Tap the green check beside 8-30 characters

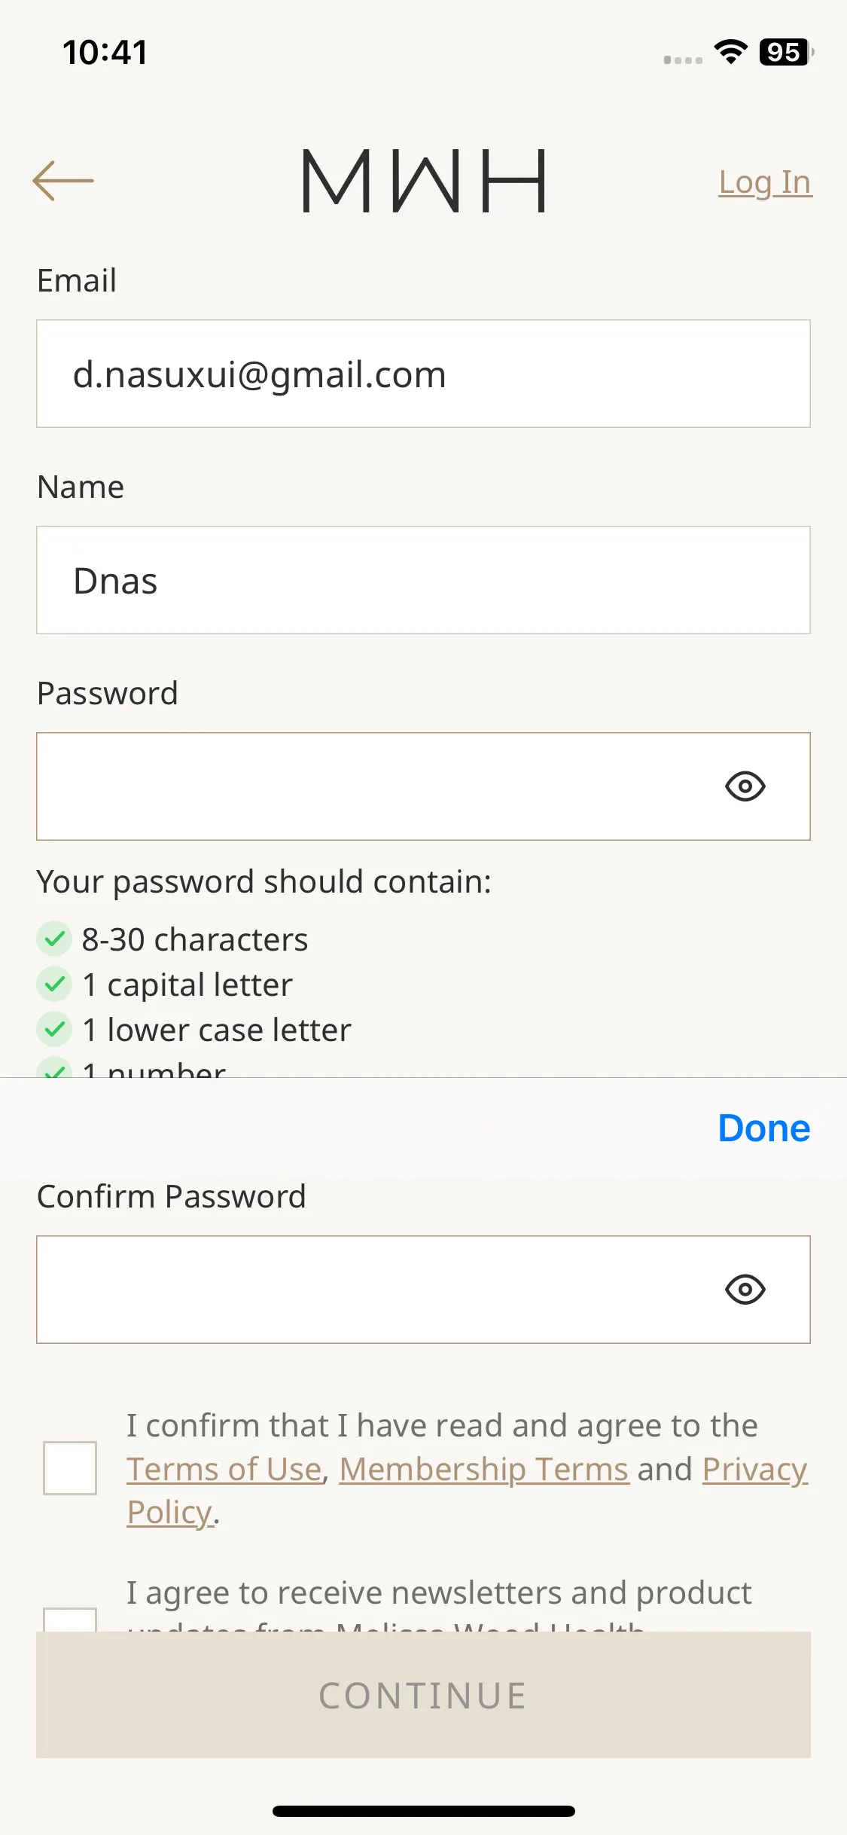(x=54, y=939)
